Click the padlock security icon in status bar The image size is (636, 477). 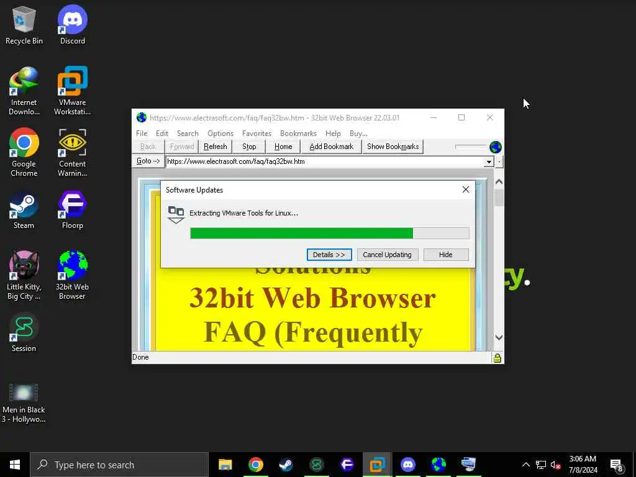coord(497,358)
